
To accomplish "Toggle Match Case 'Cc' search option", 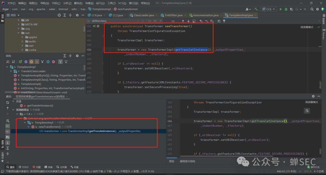I will 149,21.
